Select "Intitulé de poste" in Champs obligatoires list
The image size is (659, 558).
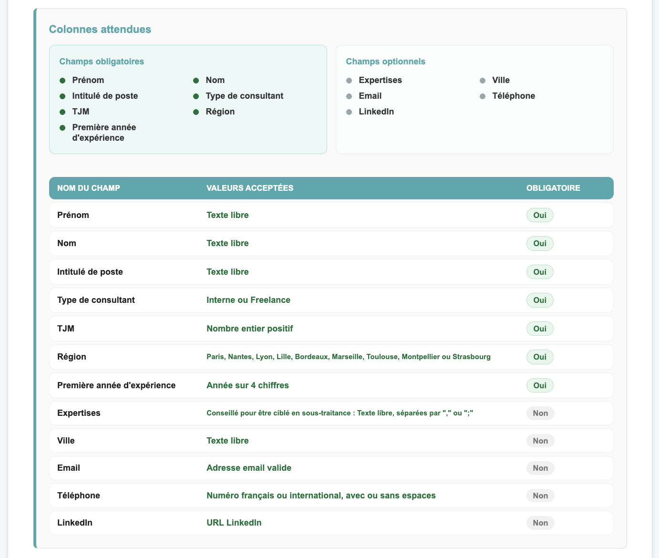(x=105, y=96)
